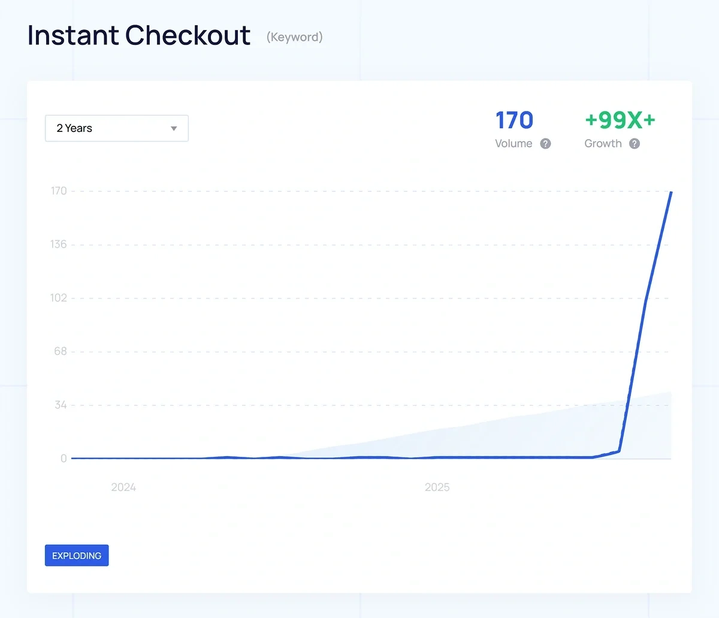719x618 pixels.
Task: Click the Volume label text
Action: [x=513, y=144]
